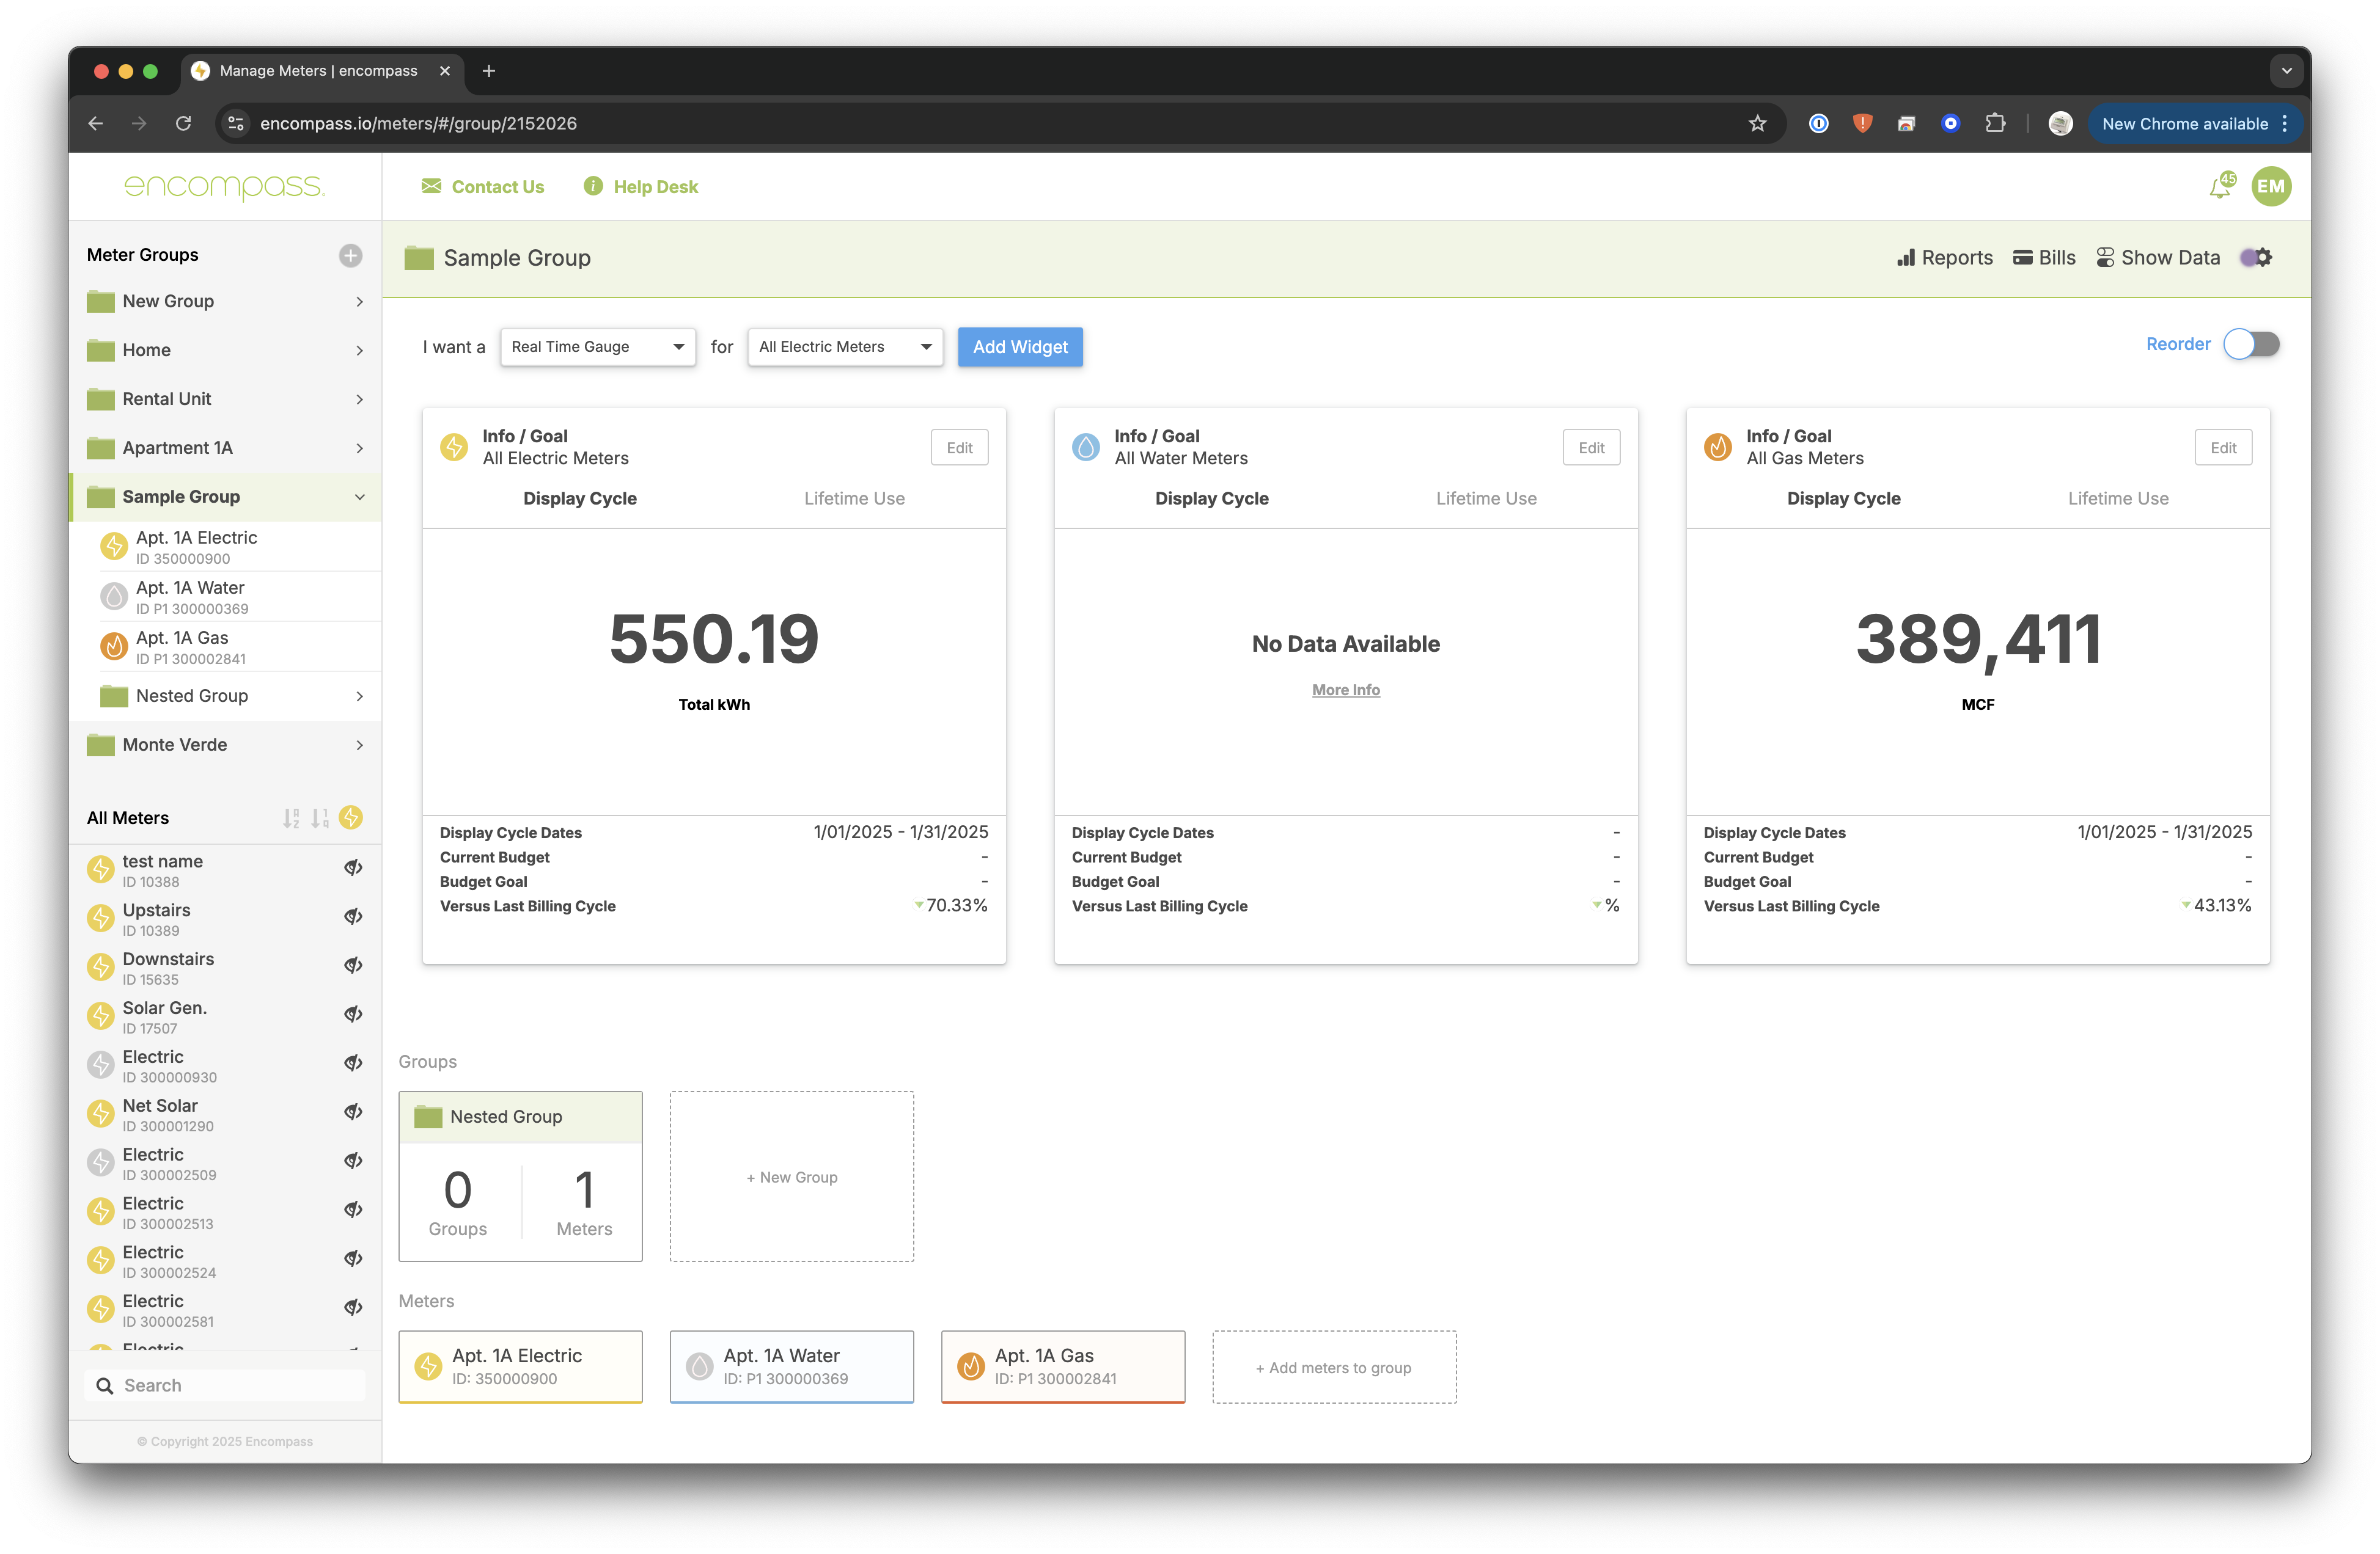2380x1554 pixels.
Task: Open the notifications bell
Action: (x=2219, y=187)
